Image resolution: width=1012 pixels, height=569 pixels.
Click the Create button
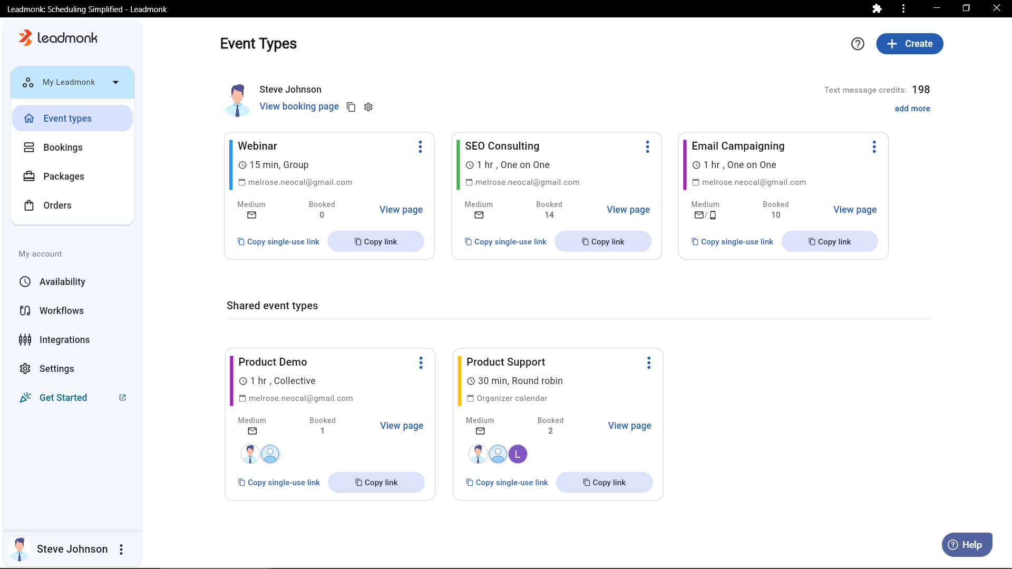point(909,44)
